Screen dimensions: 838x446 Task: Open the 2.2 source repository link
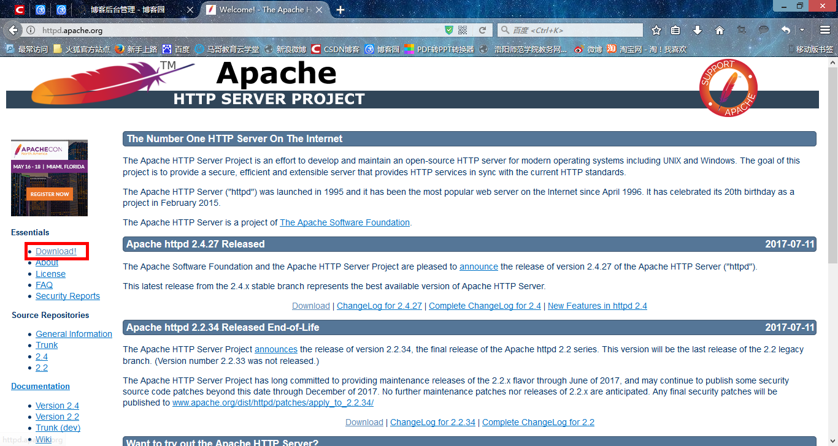(x=42, y=368)
